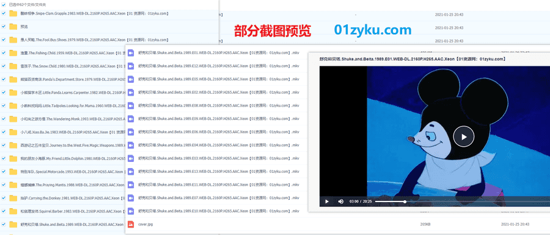Uncheck the 预选 folder checkbox

[x=4, y=26]
